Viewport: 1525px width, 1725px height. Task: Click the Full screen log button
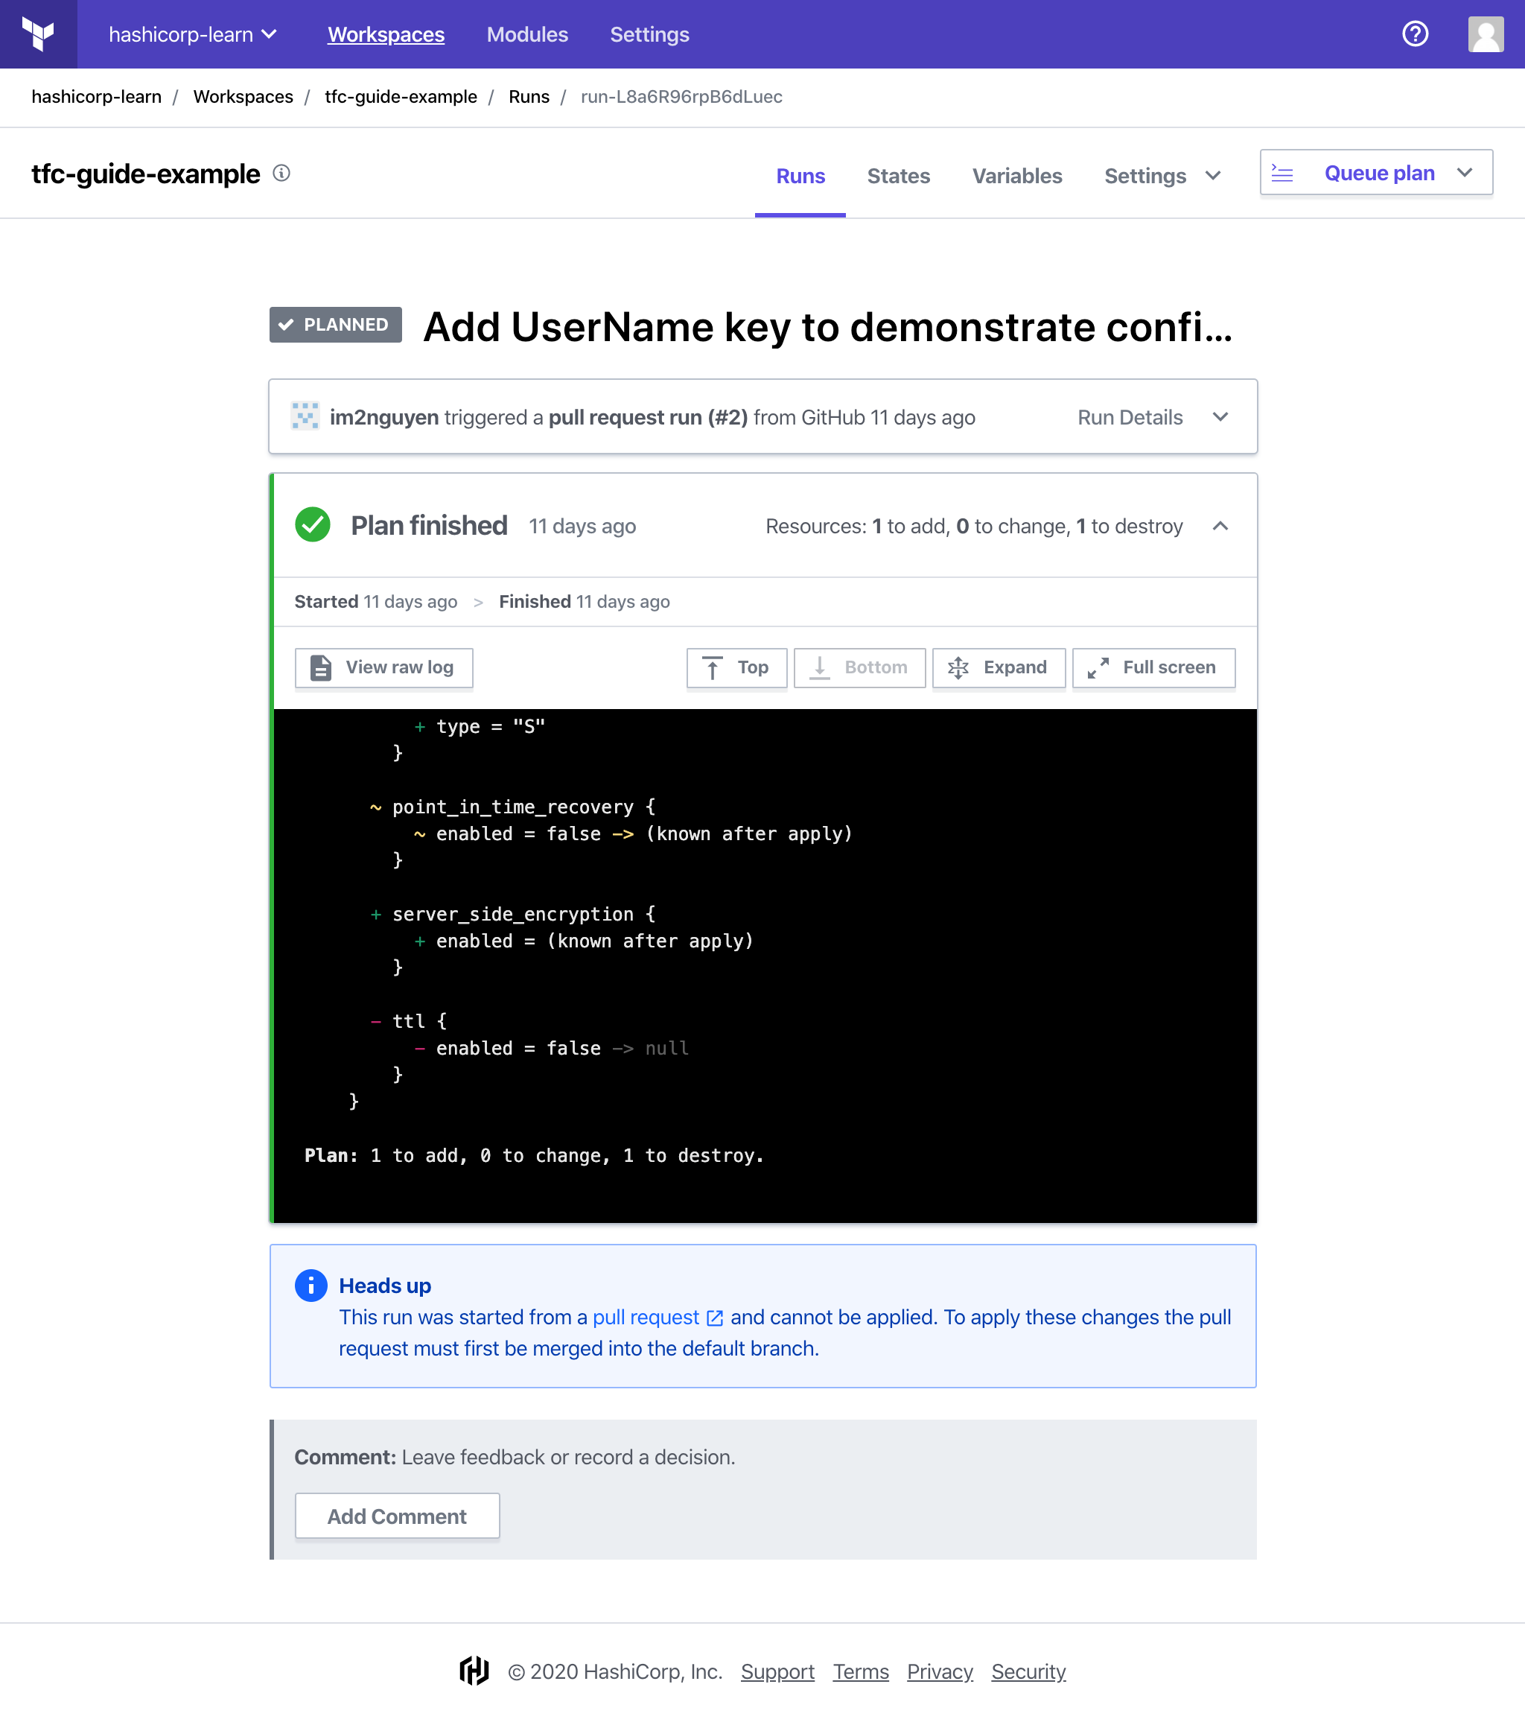1153,667
